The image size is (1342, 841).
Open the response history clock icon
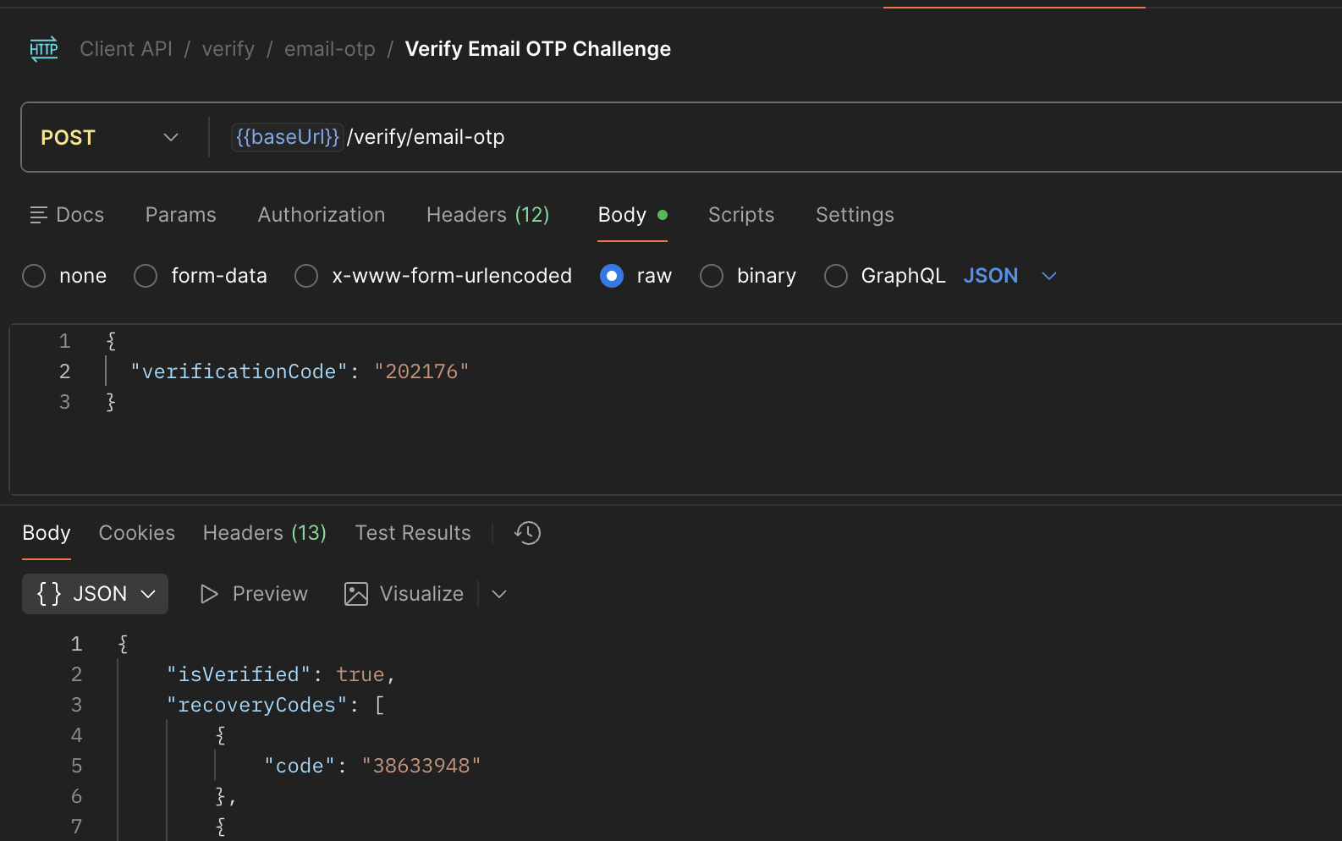[x=528, y=533]
